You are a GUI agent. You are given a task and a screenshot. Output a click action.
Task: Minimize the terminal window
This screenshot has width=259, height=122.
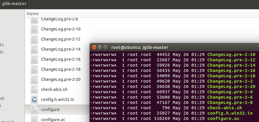click(100, 47)
